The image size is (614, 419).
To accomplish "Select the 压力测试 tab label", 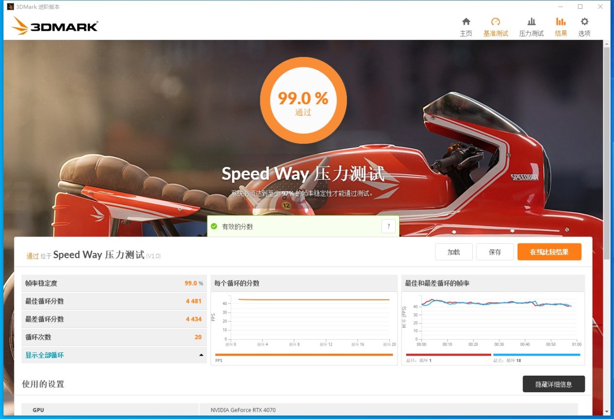I will coord(531,34).
